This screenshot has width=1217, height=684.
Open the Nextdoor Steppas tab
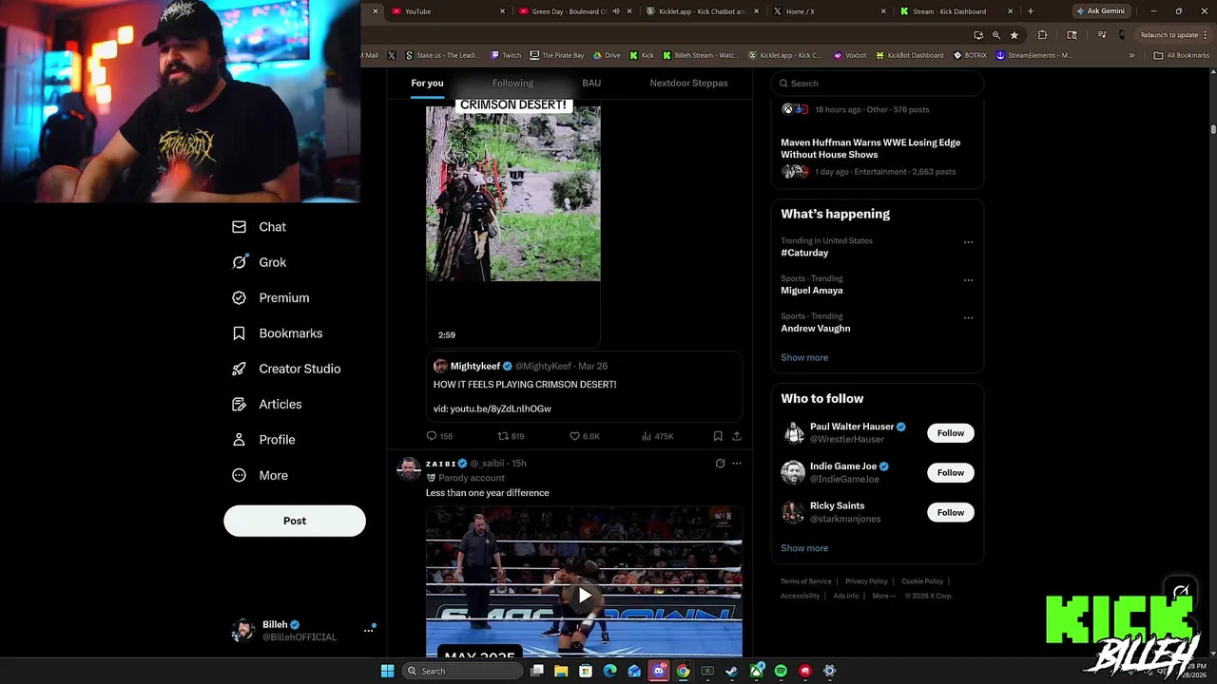pyautogui.click(x=688, y=83)
